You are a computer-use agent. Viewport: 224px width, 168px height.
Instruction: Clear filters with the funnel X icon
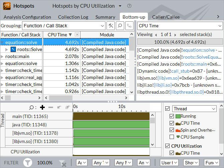(62, 163)
